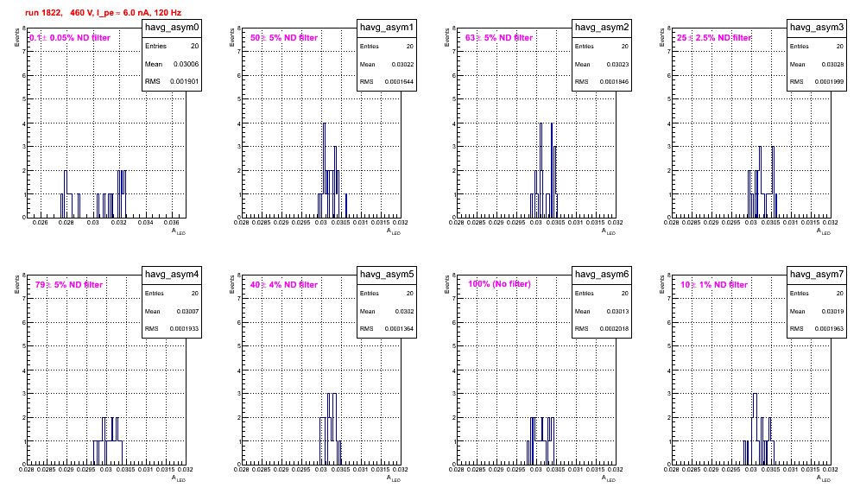Click Entries 20 in havg_asym7 stats
860x494 pixels.
pos(817,293)
